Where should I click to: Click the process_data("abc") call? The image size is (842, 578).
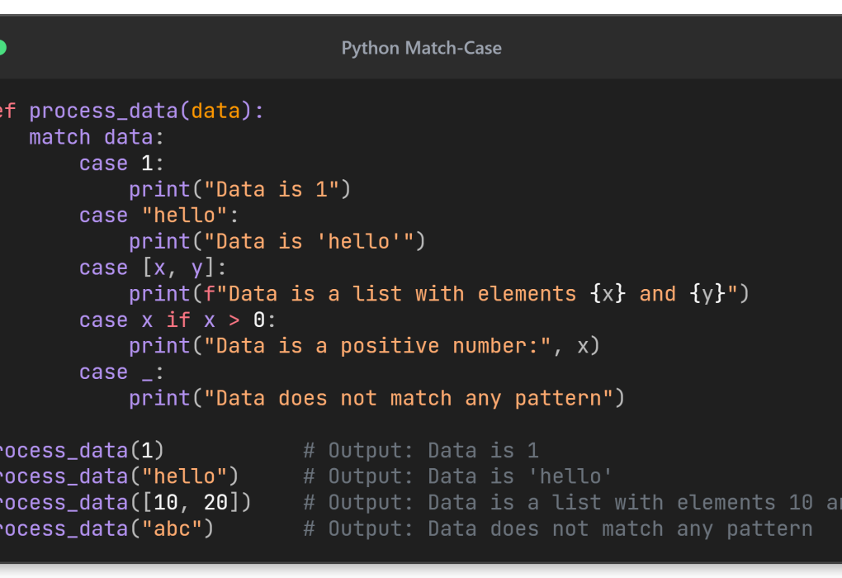coord(106,529)
